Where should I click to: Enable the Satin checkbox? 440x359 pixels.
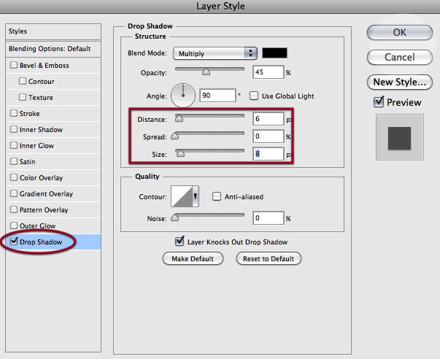13,161
